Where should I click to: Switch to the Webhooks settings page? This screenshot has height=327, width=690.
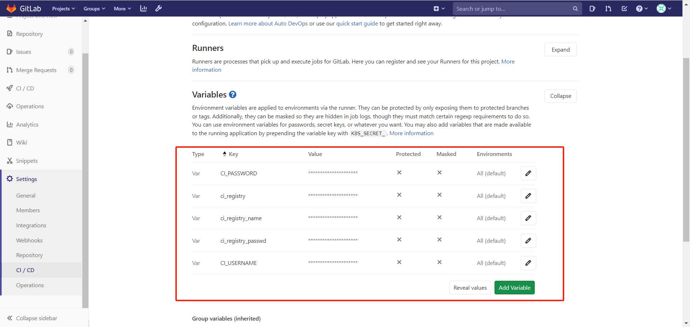(29, 240)
